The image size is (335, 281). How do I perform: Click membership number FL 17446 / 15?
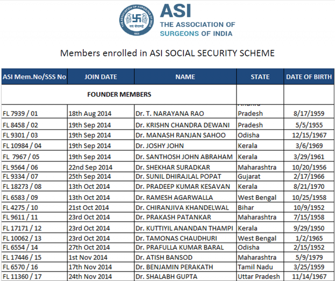pyautogui.click(x=22, y=257)
